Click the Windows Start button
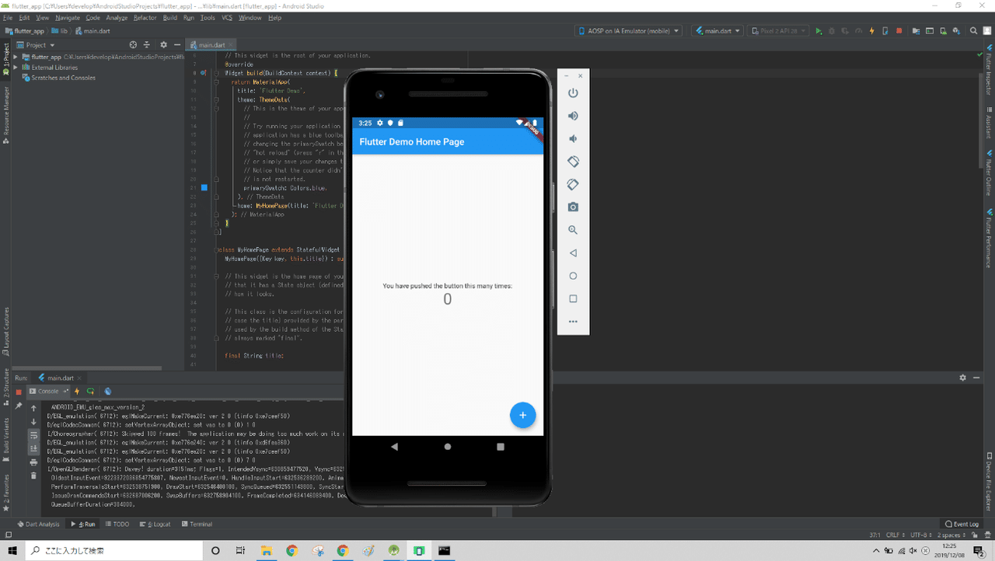The height and width of the screenshot is (561, 995). point(12,551)
